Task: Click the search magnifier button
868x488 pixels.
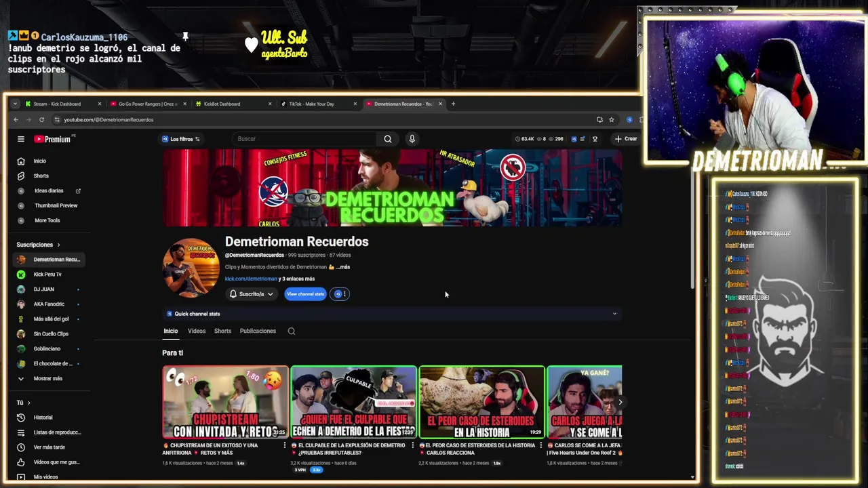Action: pyautogui.click(x=388, y=139)
